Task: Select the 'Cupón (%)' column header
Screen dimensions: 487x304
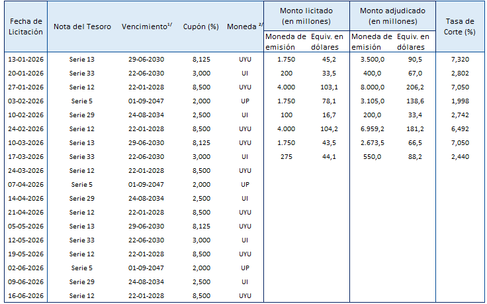Action: 200,26
